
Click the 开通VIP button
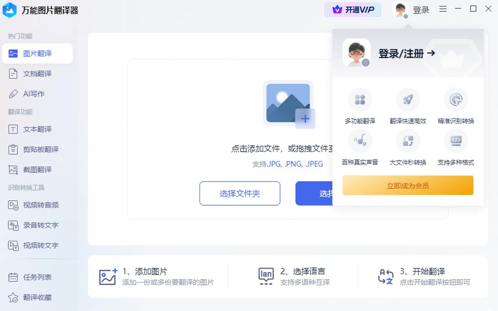pos(353,10)
